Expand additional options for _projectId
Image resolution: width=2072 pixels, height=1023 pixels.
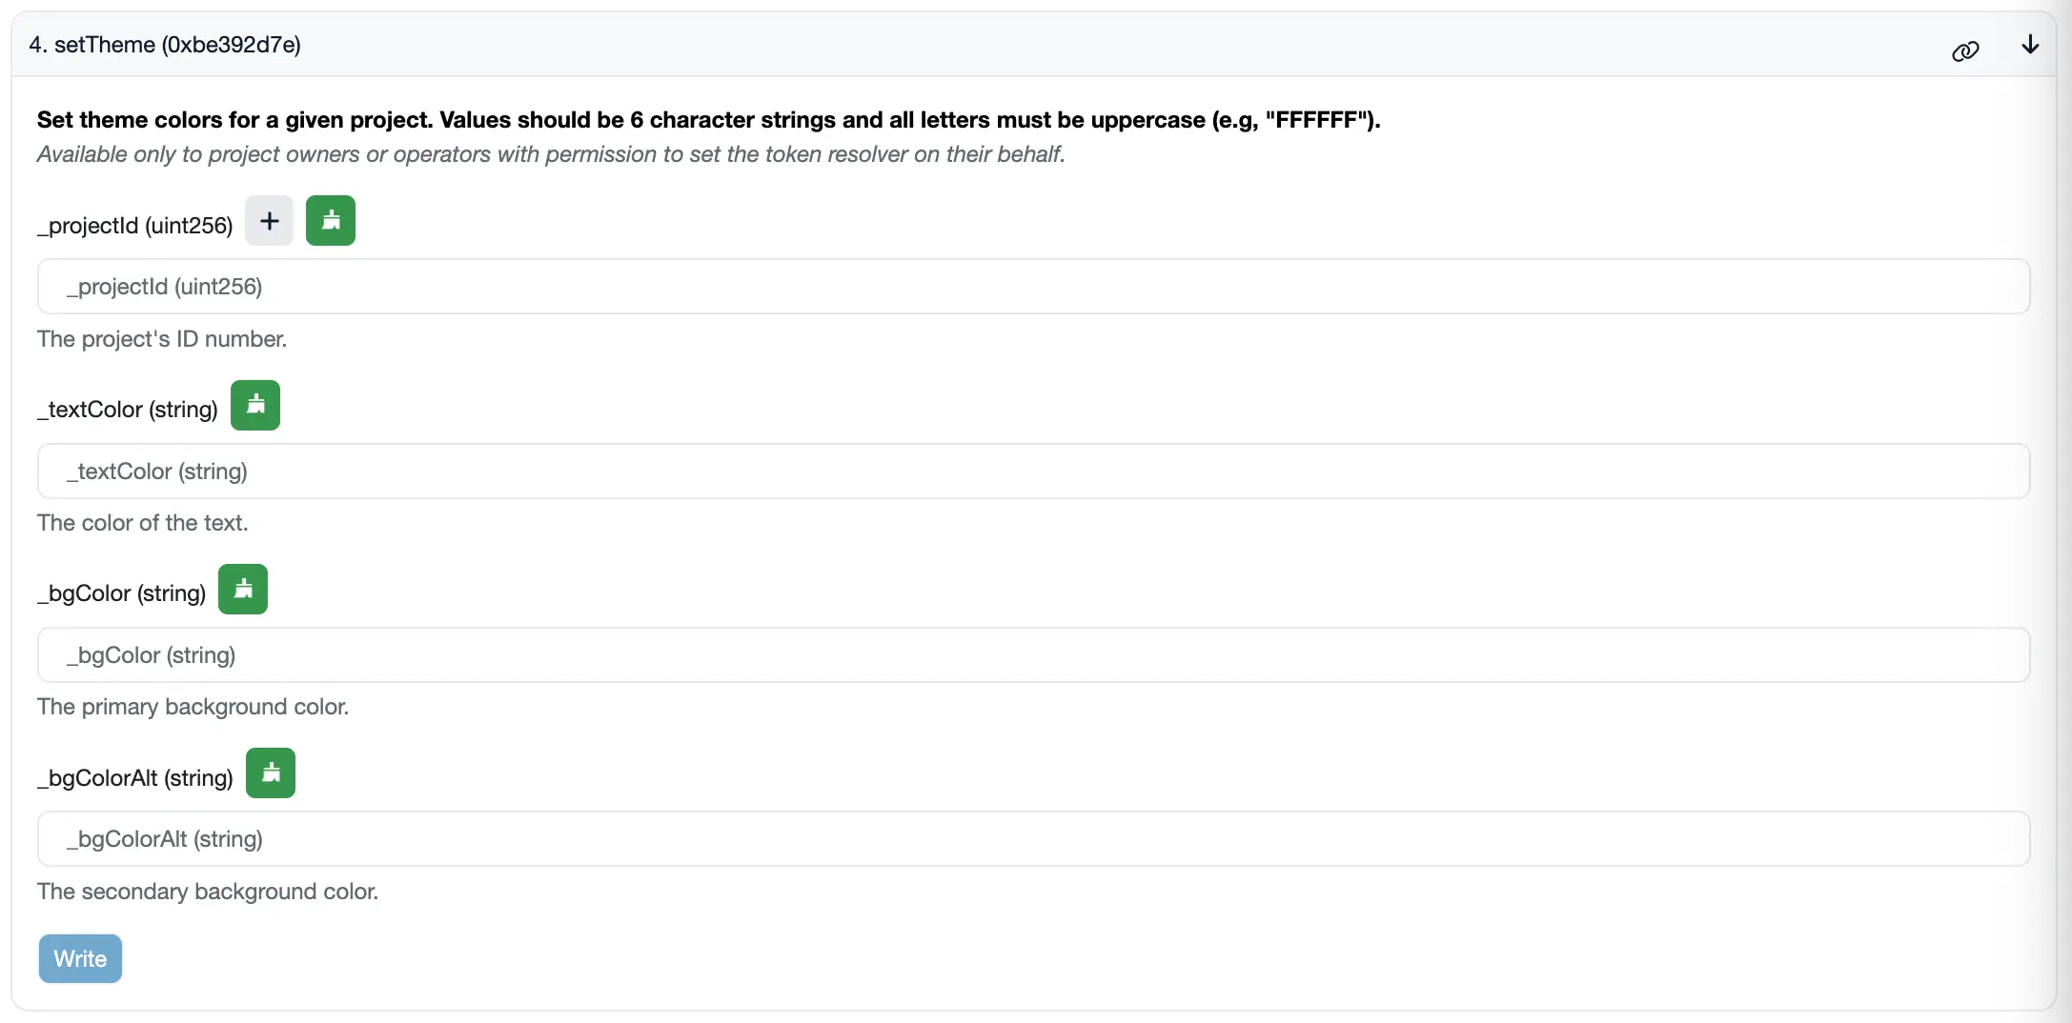click(269, 220)
